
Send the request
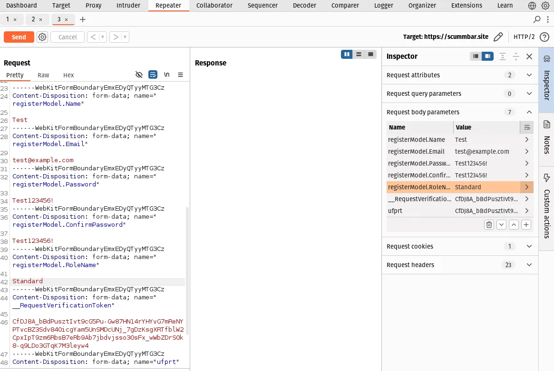[19, 37]
